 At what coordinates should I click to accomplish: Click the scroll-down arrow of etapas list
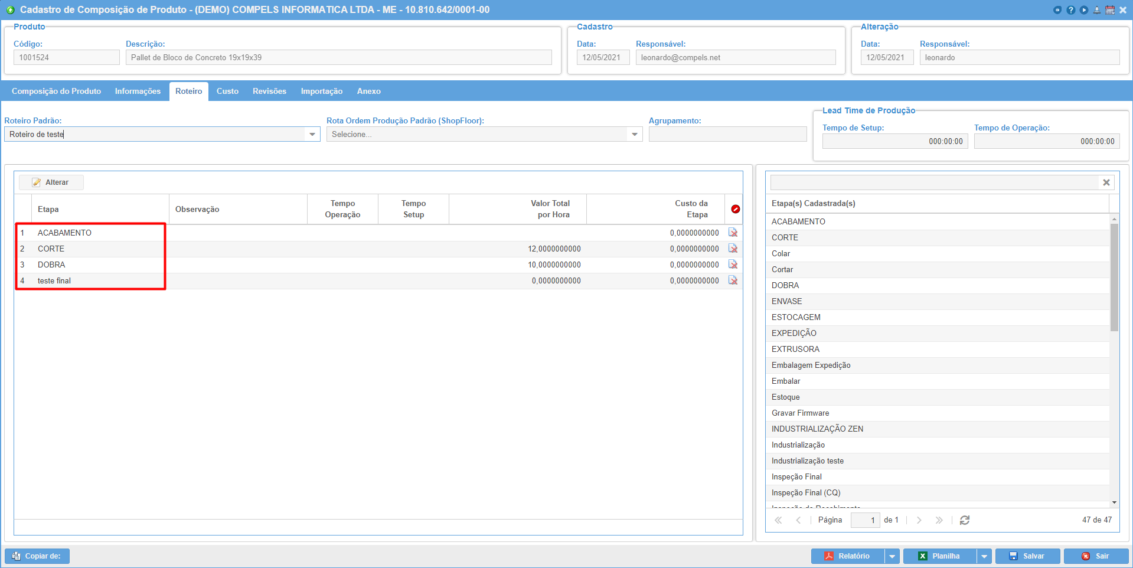[x=1115, y=502]
